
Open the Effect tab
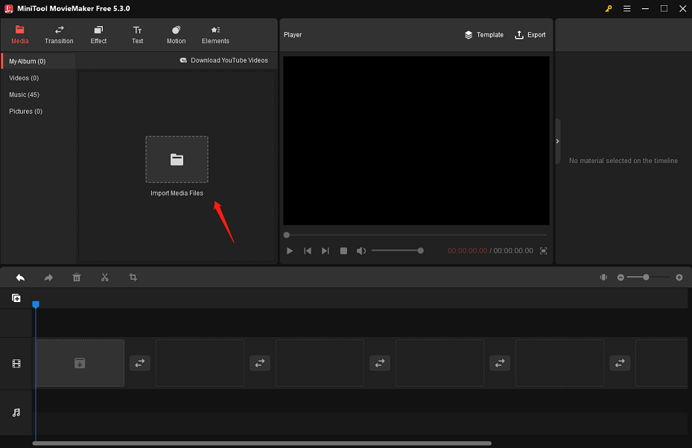(x=98, y=35)
